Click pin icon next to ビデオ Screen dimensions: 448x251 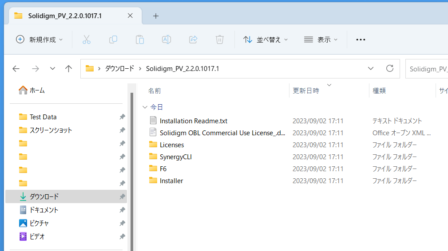coord(122,236)
